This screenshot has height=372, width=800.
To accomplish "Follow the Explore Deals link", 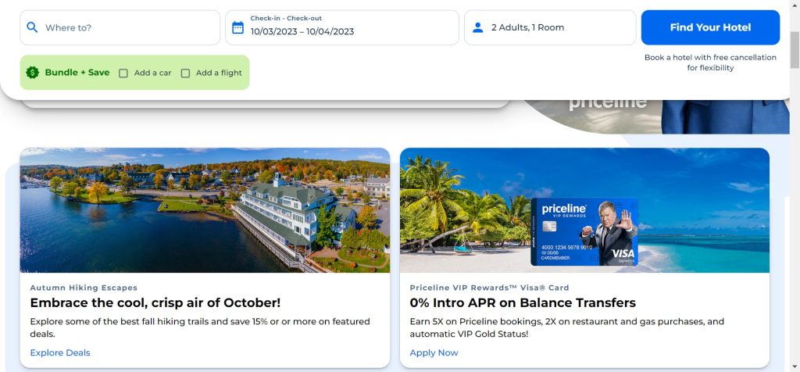I will pyautogui.click(x=60, y=352).
